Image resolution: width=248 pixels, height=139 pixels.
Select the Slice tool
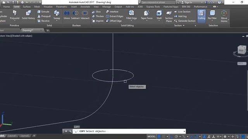click(x=96, y=12)
